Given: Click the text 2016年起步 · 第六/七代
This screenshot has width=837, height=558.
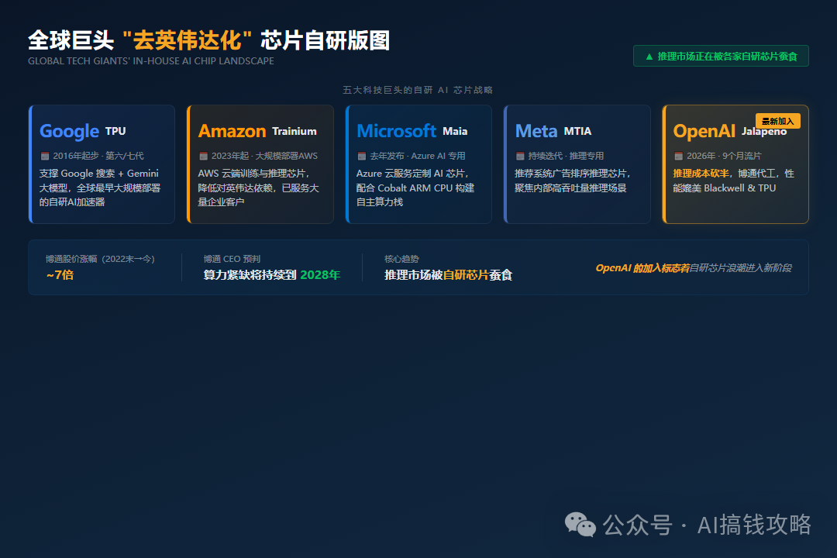Looking at the screenshot, I should [98, 156].
